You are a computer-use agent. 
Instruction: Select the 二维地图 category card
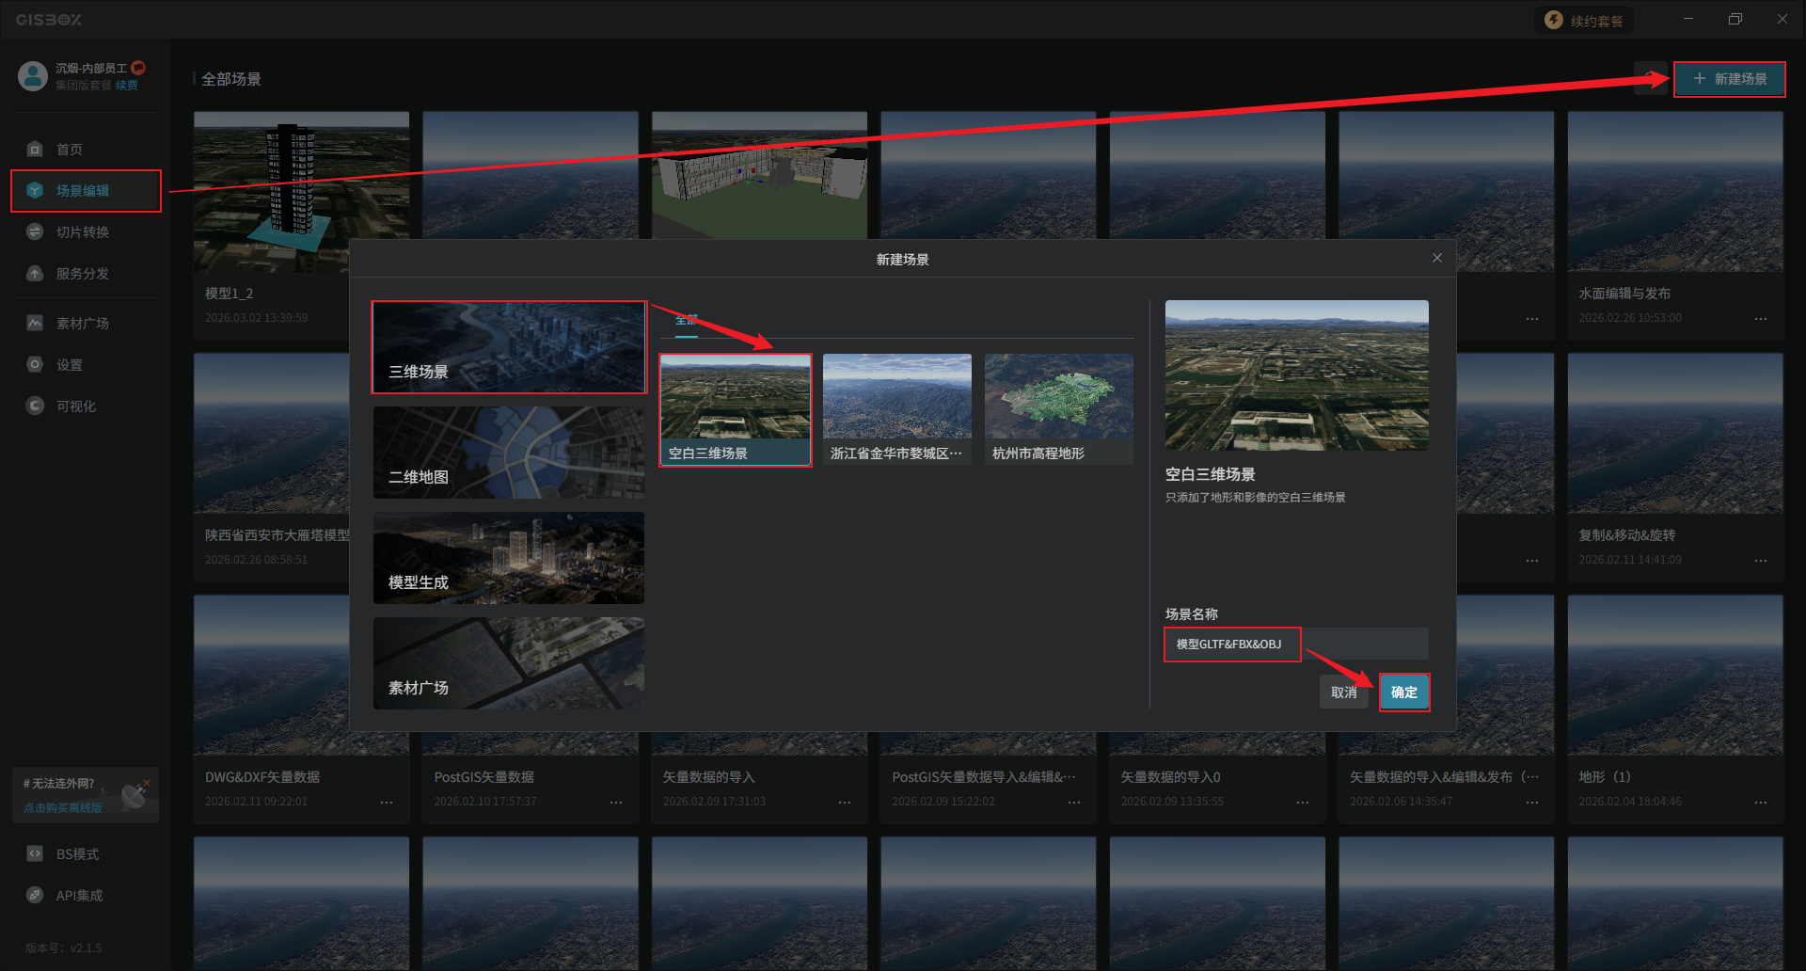(509, 453)
